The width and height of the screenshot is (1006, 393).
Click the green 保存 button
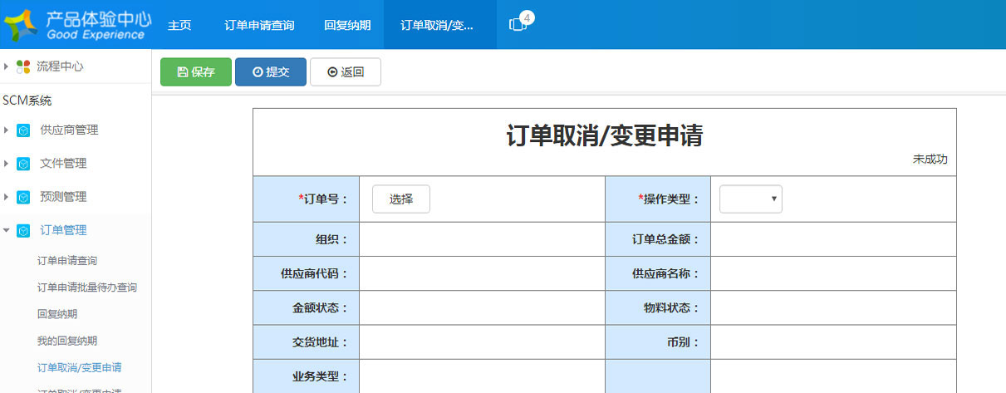point(196,72)
